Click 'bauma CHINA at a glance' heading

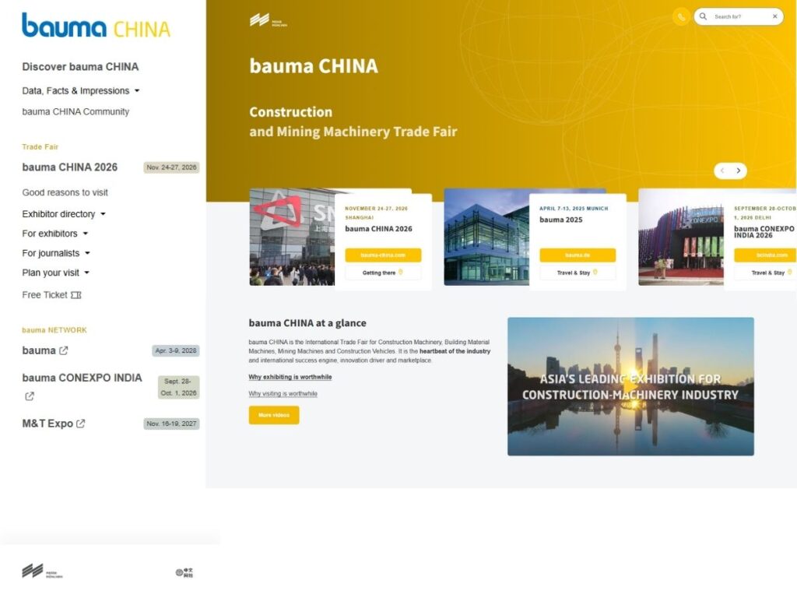tap(307, 323)
